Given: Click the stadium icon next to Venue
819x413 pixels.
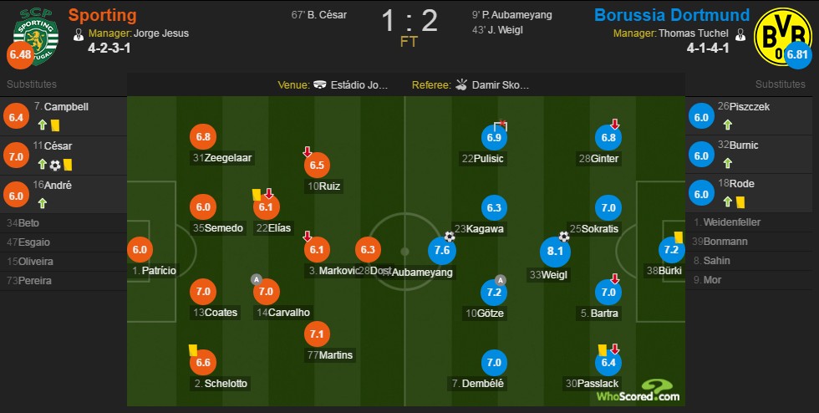Looking at the screenshot, I should [320, 84].
